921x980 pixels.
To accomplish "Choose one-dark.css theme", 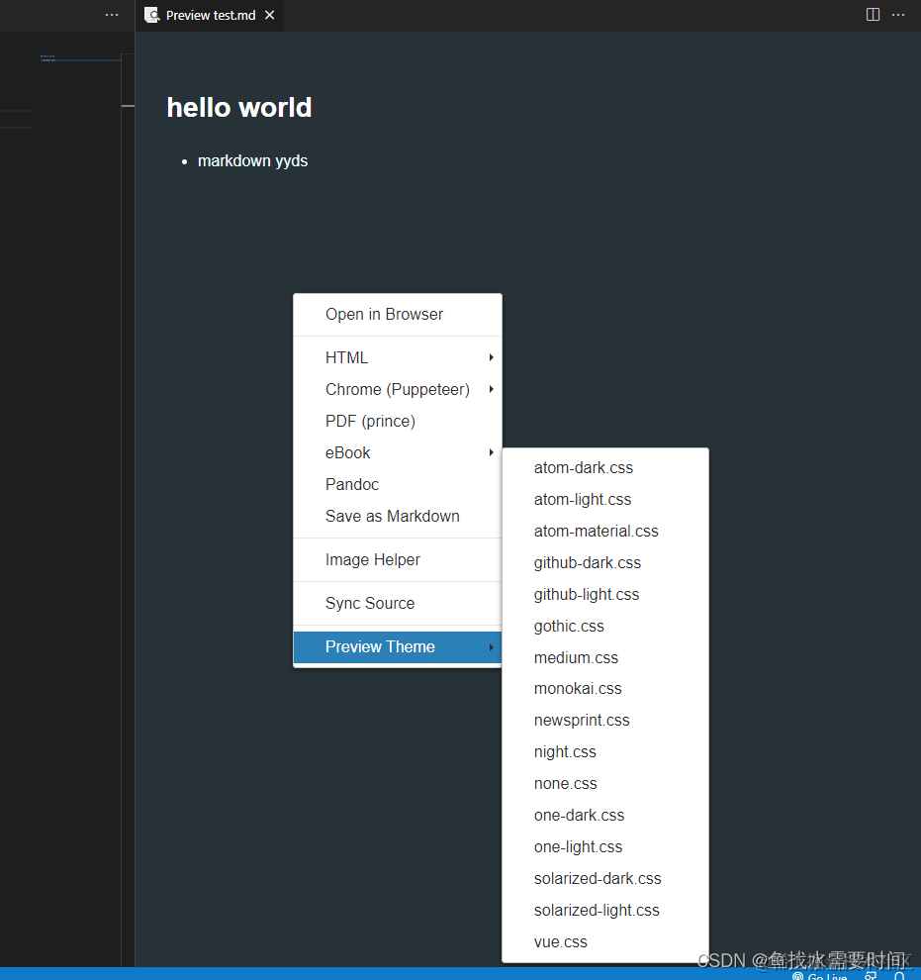I will (605, 815).
